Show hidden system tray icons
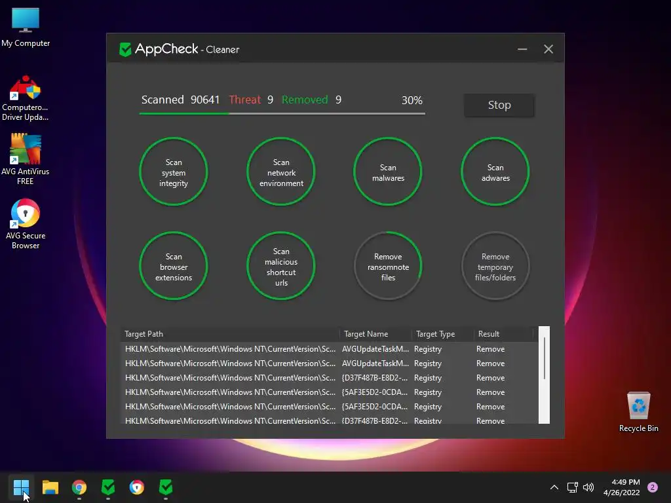The width and height of the screenshot is (671, 503). click(554, 487)
